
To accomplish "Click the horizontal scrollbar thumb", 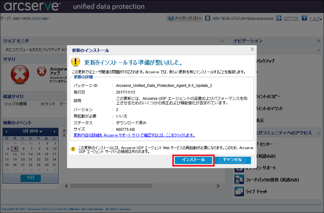I will tap(111, 186).
